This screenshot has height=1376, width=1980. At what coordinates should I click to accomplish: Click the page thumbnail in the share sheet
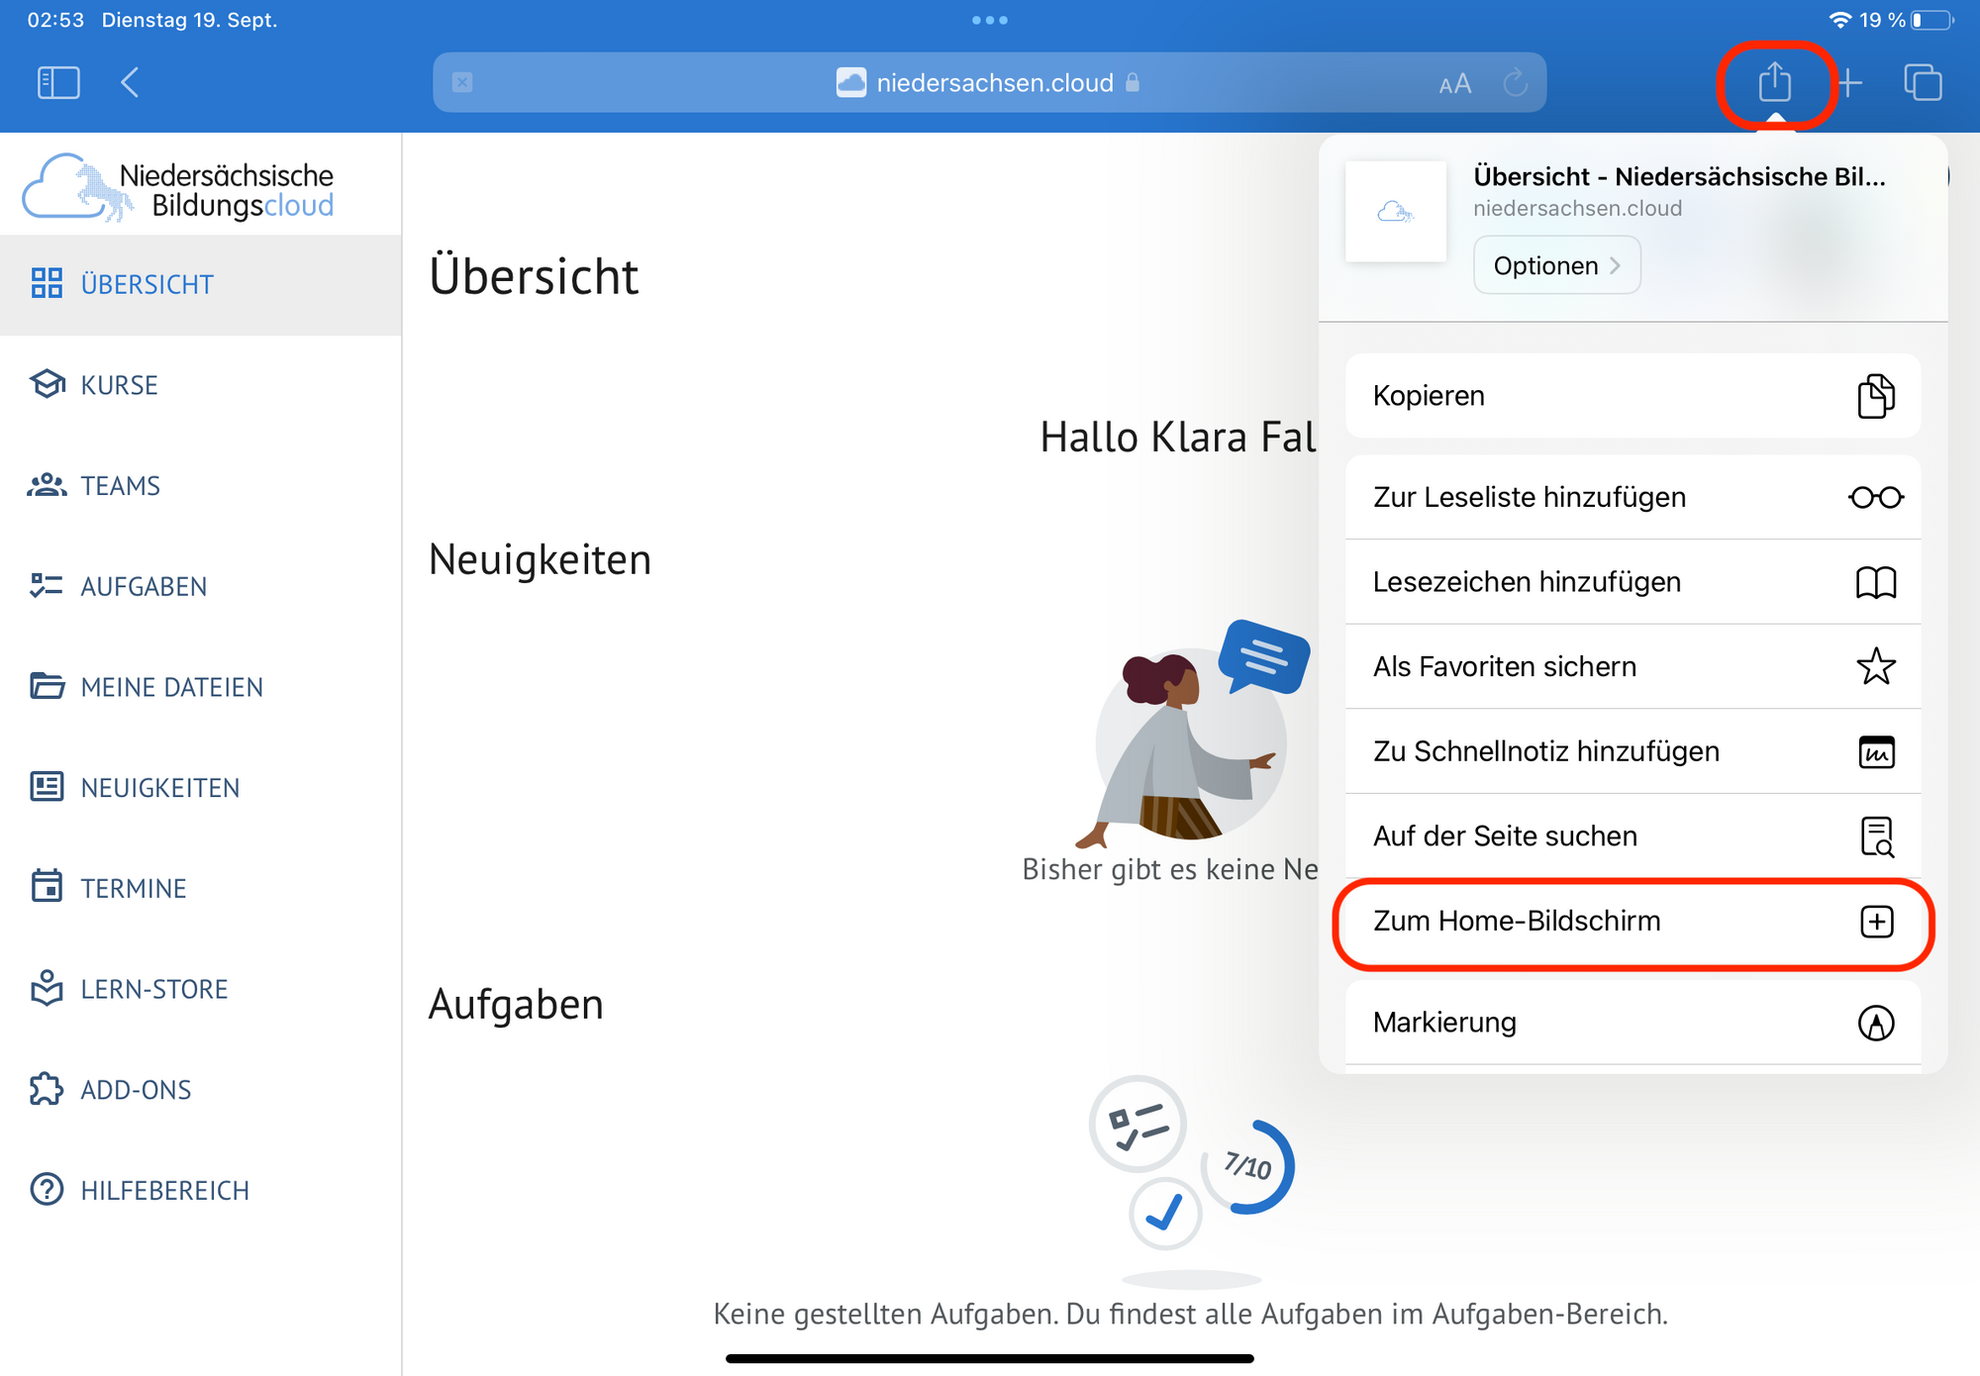point(1395,212)
